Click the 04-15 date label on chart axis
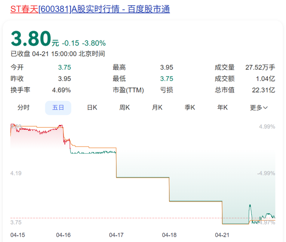This screenshot has height=242, width=286. [x=18, y=235]
